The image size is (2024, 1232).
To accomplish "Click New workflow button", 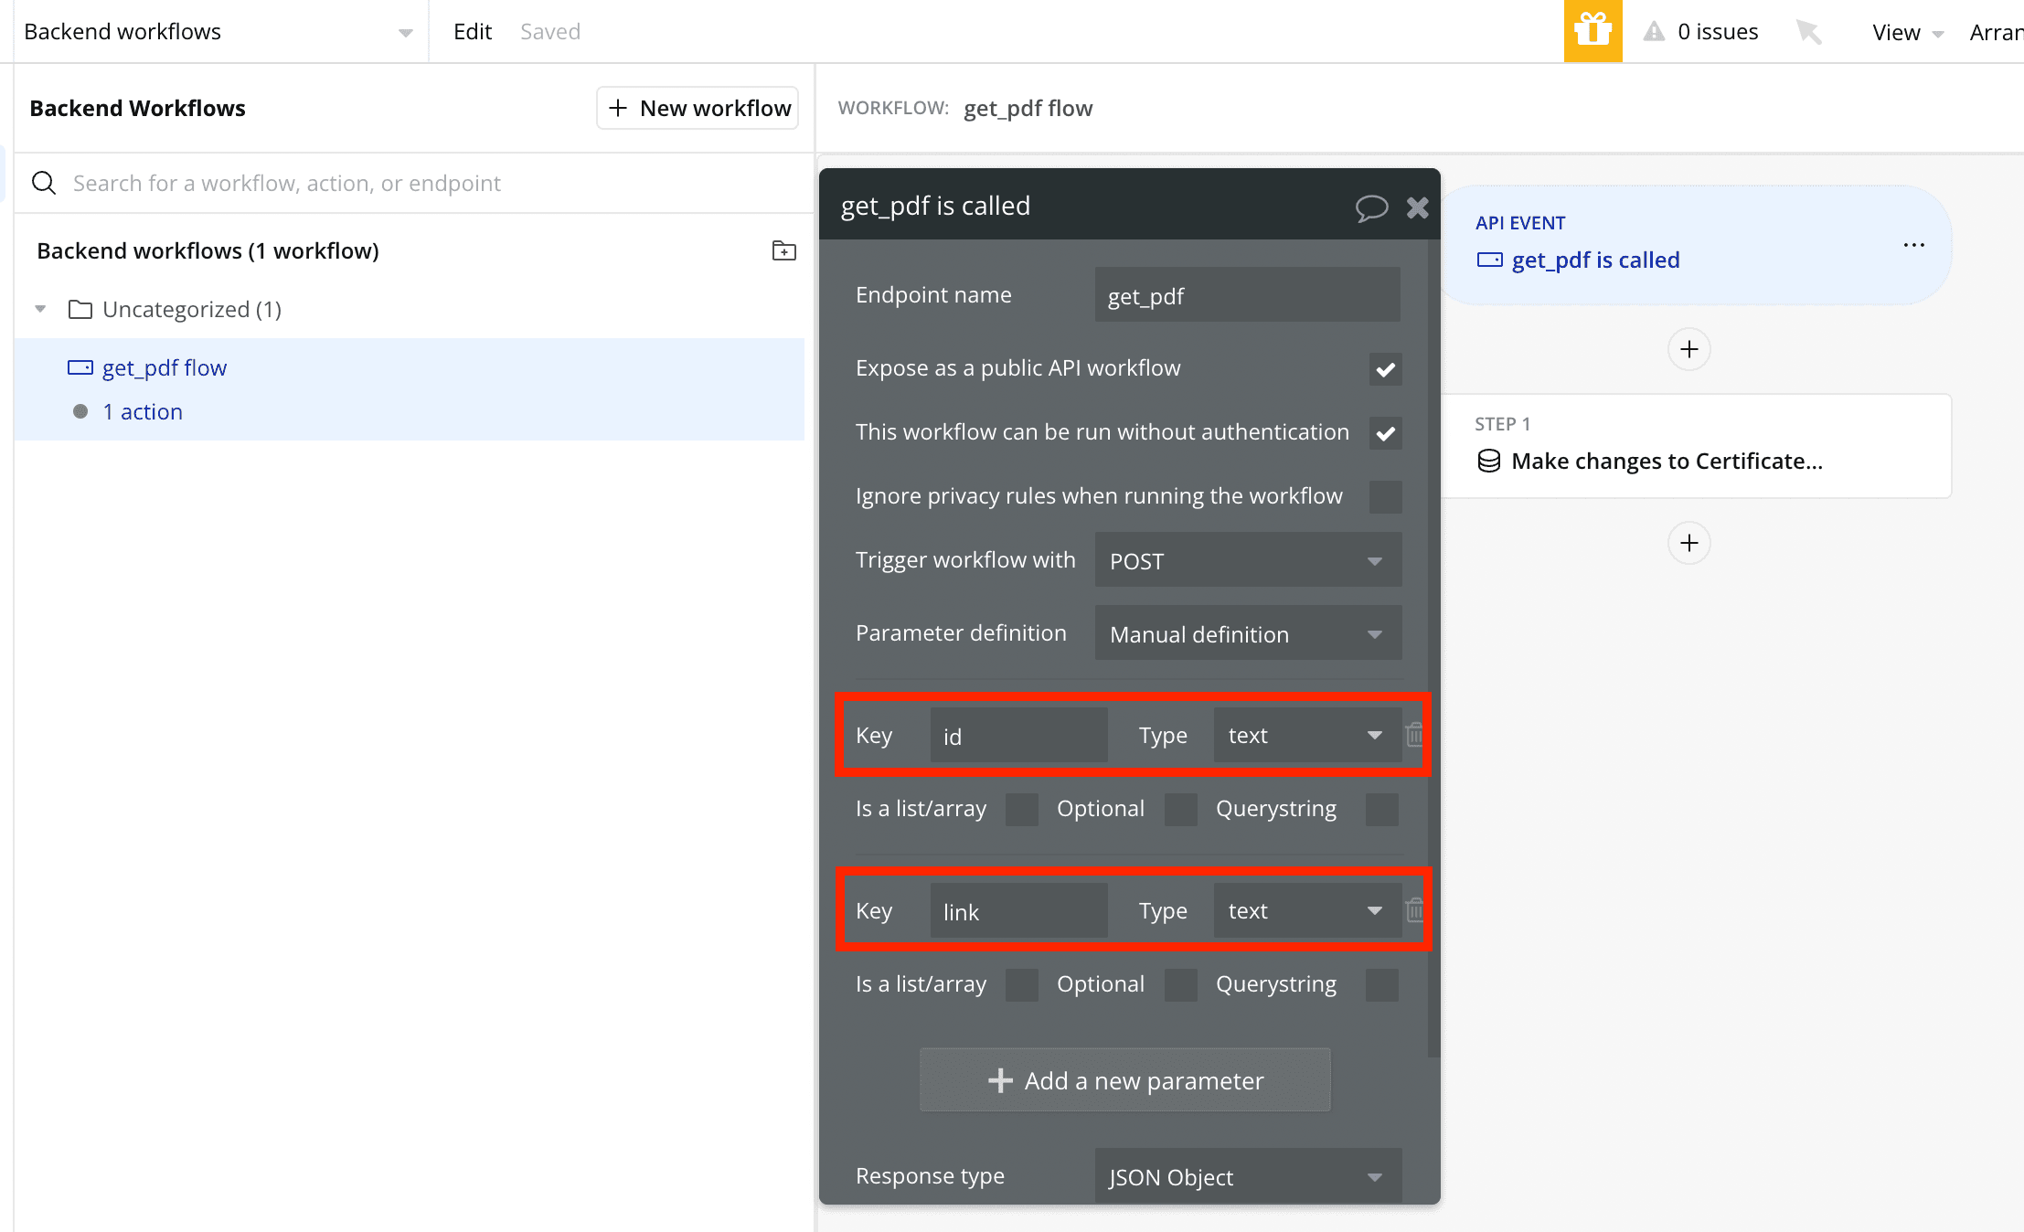I will click(x=699, y=109).
